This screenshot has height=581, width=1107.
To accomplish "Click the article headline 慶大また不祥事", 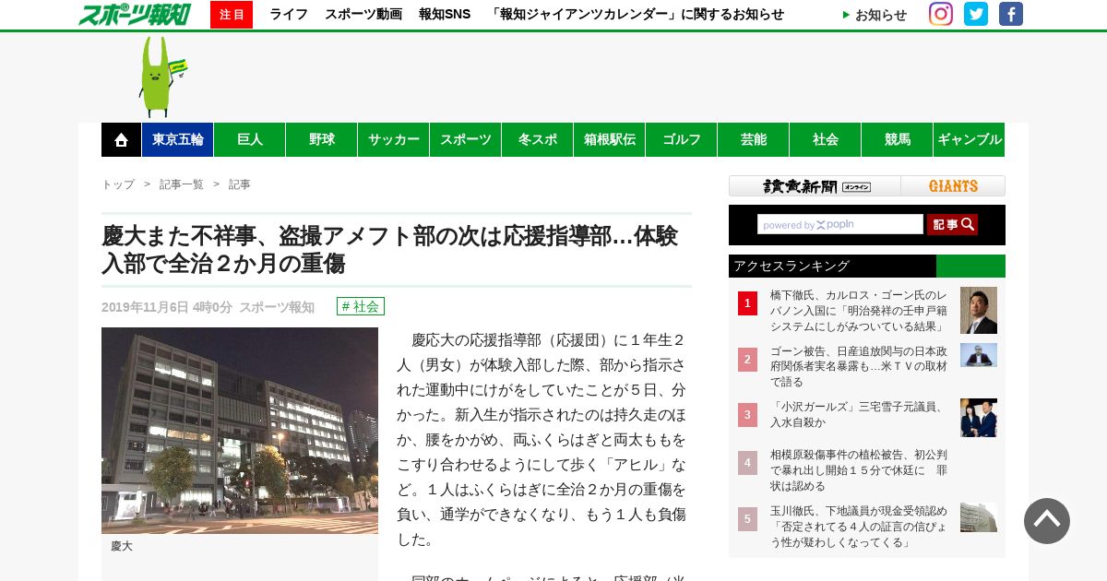I will tap(390, 249).
